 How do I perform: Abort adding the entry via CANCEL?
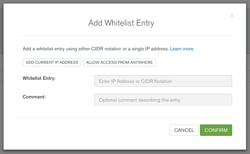[x=184, y=130]
